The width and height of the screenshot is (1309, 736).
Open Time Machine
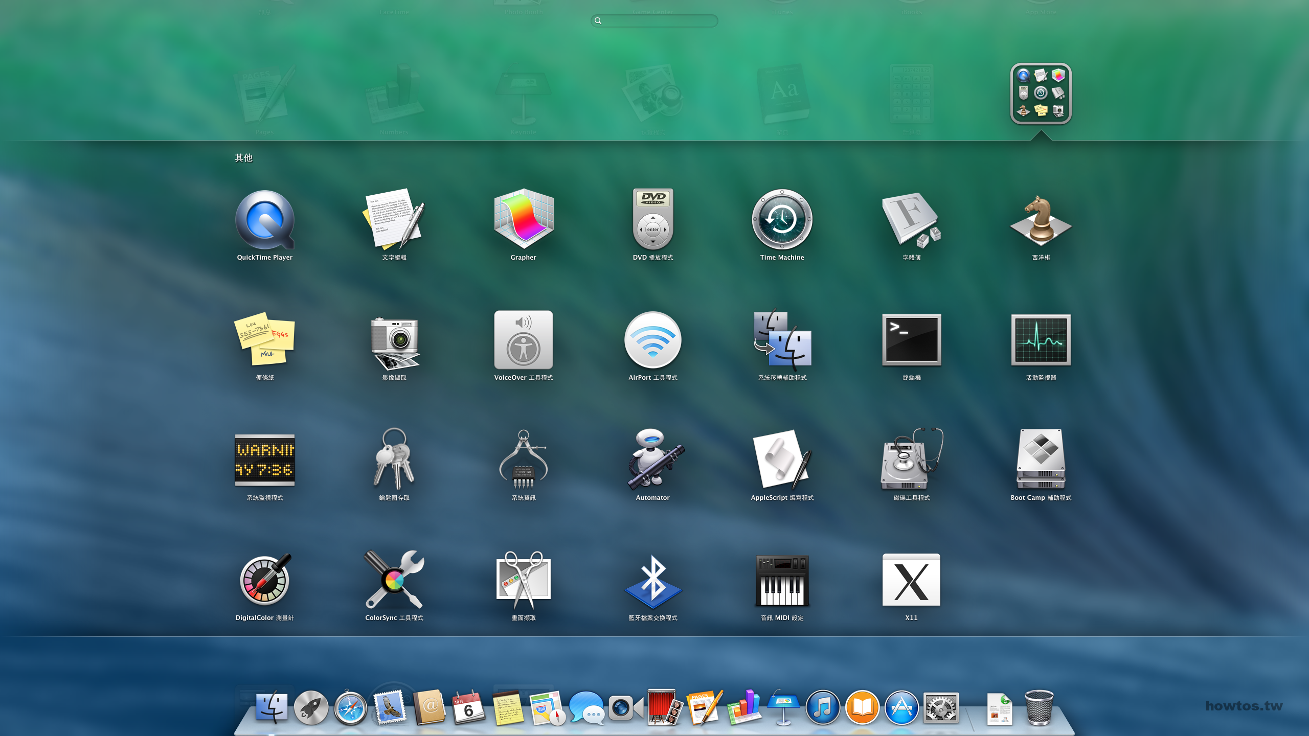pos(782,220)
